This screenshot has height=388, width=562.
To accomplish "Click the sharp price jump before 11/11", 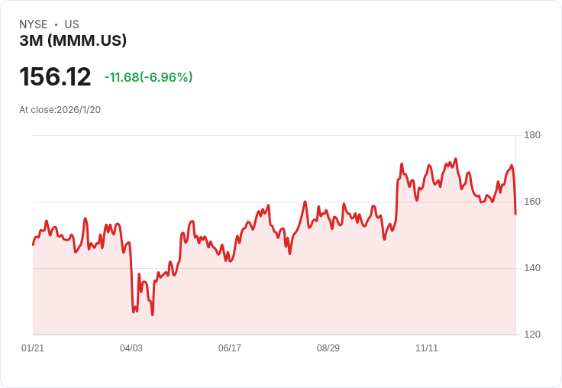I will (x=398, y=200).
